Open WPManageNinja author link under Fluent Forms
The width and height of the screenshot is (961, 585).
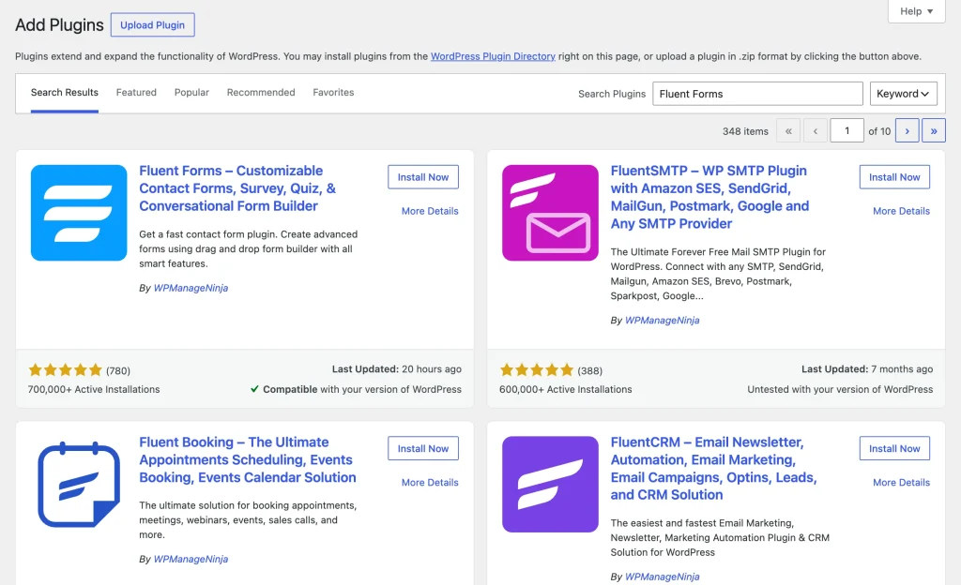coord(191,288)
